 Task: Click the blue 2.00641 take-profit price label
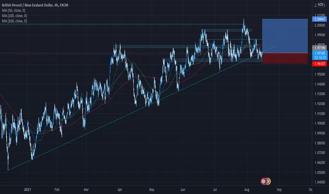(319, 19)
